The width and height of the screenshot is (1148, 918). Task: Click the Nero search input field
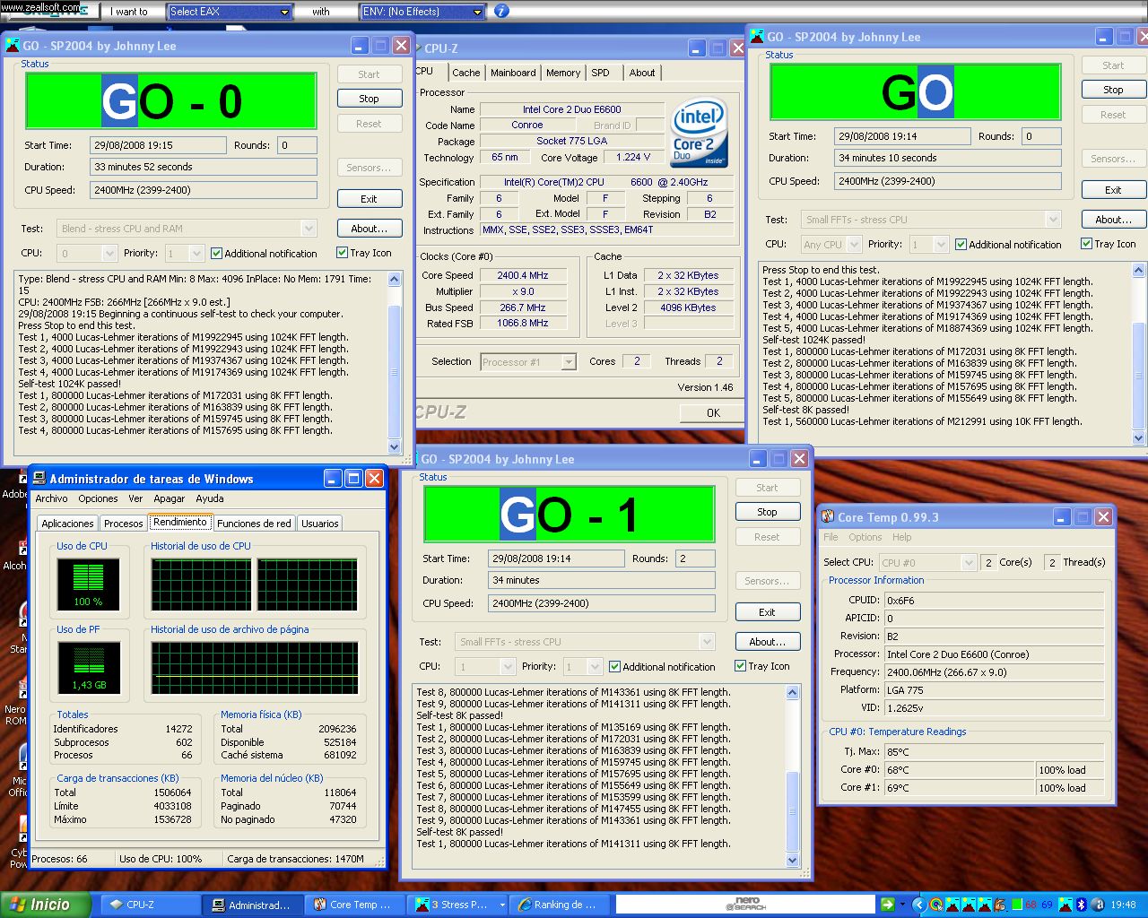point(744,905)
